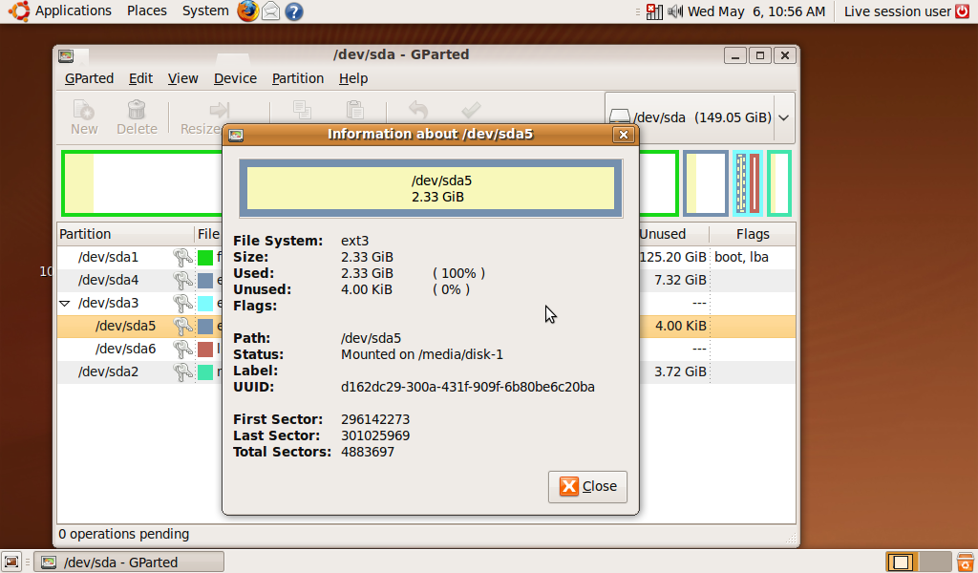
Task: Click red filesystem swatch for sda6
Action: [x=205, y=350]
